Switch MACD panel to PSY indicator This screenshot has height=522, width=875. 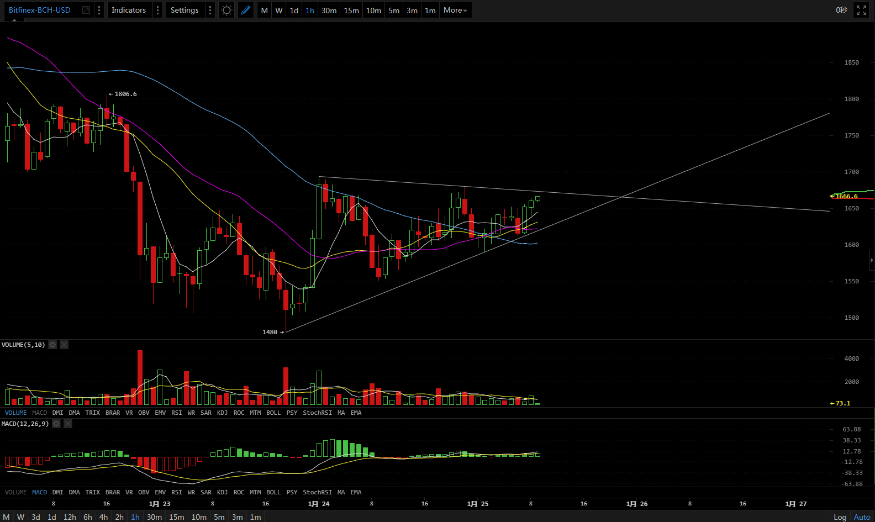292,492
